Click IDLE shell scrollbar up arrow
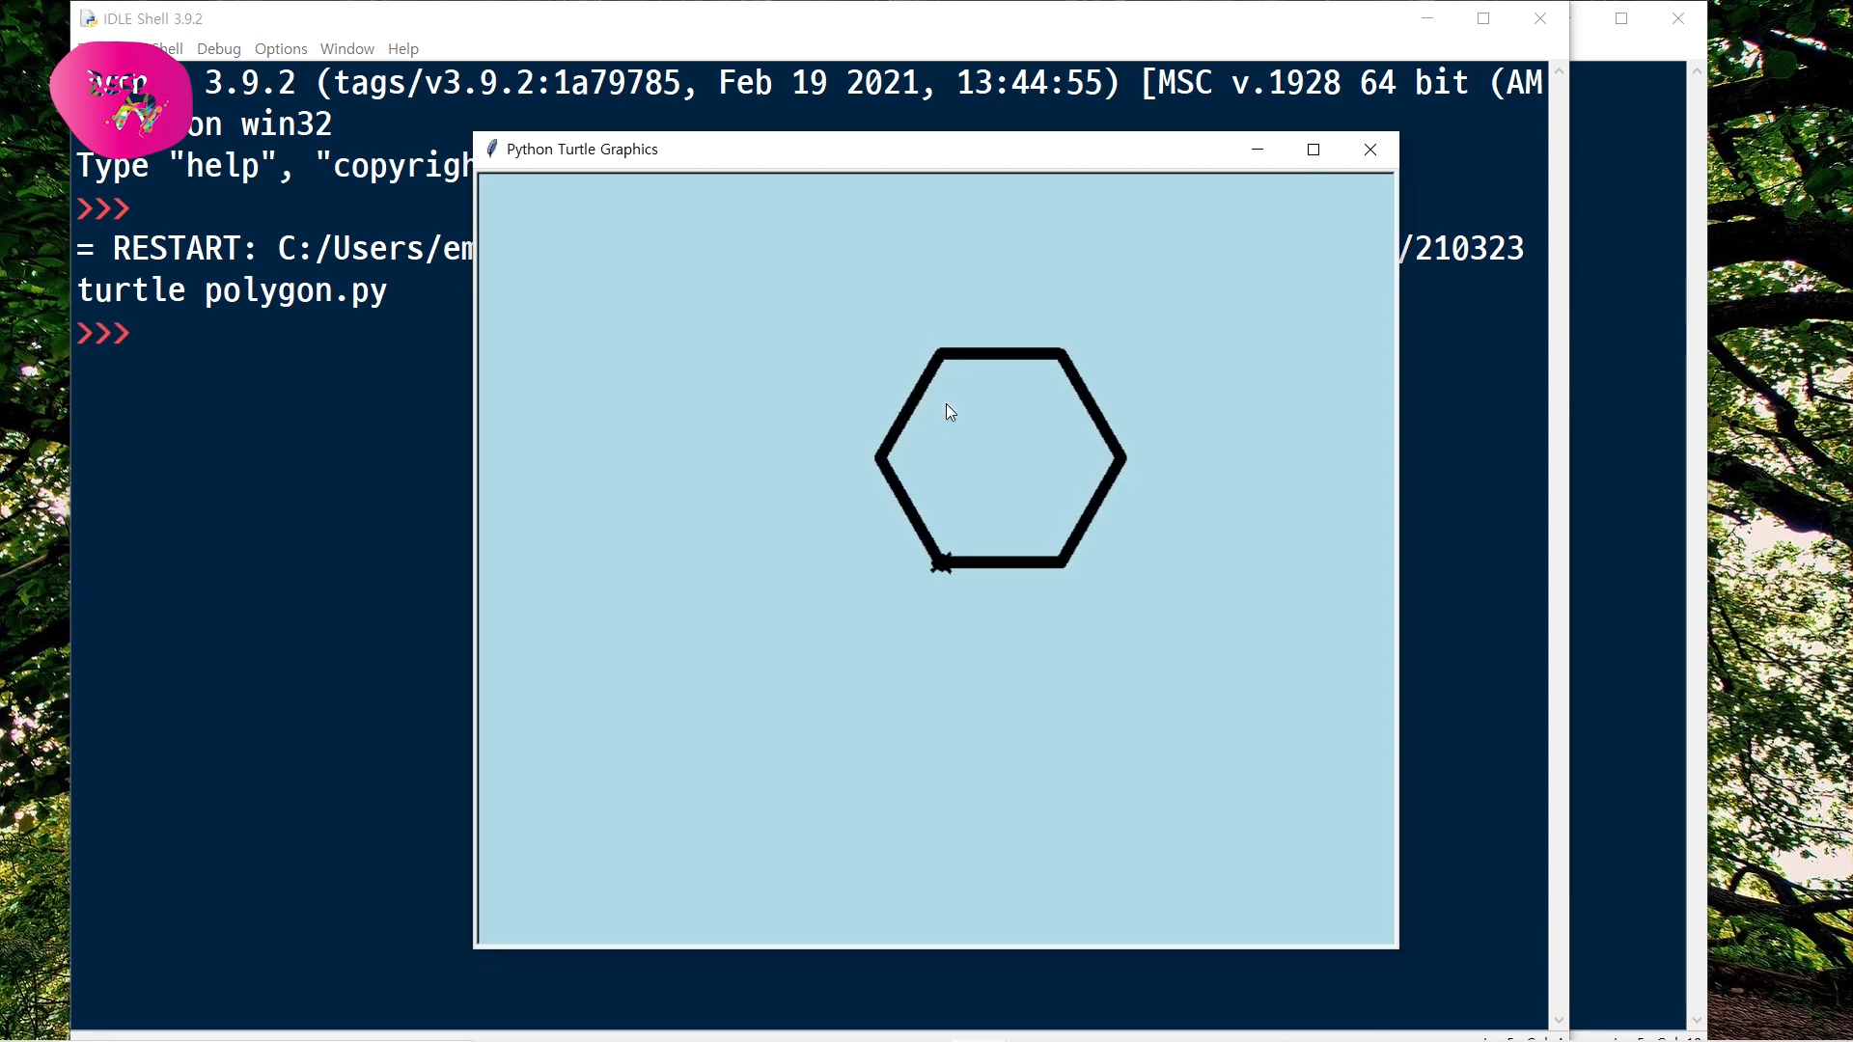The width and height of the screenshot is (1853, 1042). 1559,71
